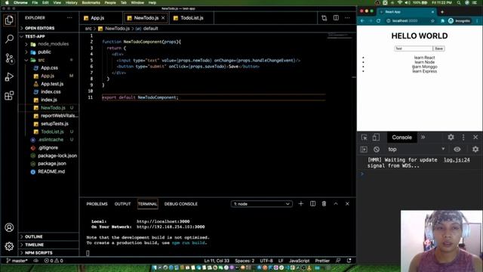Open the DevTools customize menu
The height and width of the screenshot is (272, 483).
click(x=463, y=138)
